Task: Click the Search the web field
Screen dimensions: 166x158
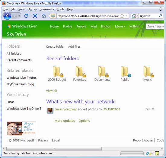Action: (155, 26)
